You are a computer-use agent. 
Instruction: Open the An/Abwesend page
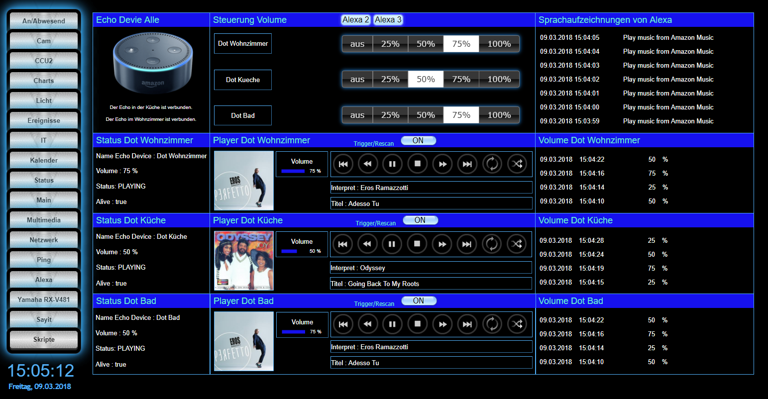(44, 21)
